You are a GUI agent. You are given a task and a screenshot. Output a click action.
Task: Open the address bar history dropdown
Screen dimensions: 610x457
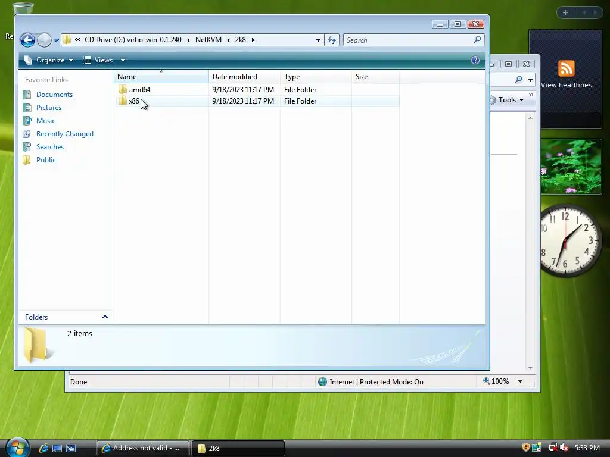(318, 40)
